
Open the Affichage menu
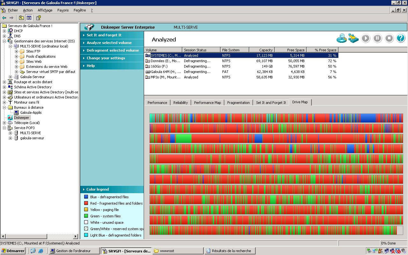pyautogui.click(x=45, y=10)
